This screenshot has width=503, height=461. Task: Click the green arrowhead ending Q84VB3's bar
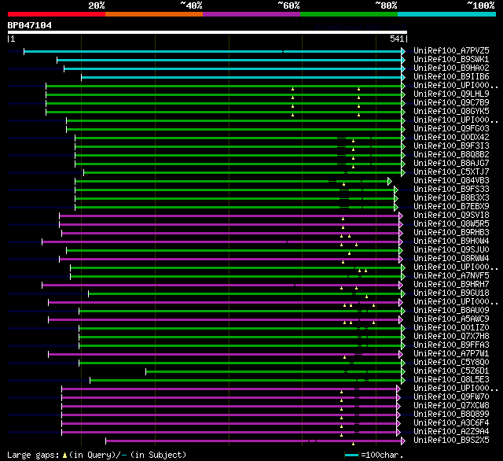pos(390,182)
